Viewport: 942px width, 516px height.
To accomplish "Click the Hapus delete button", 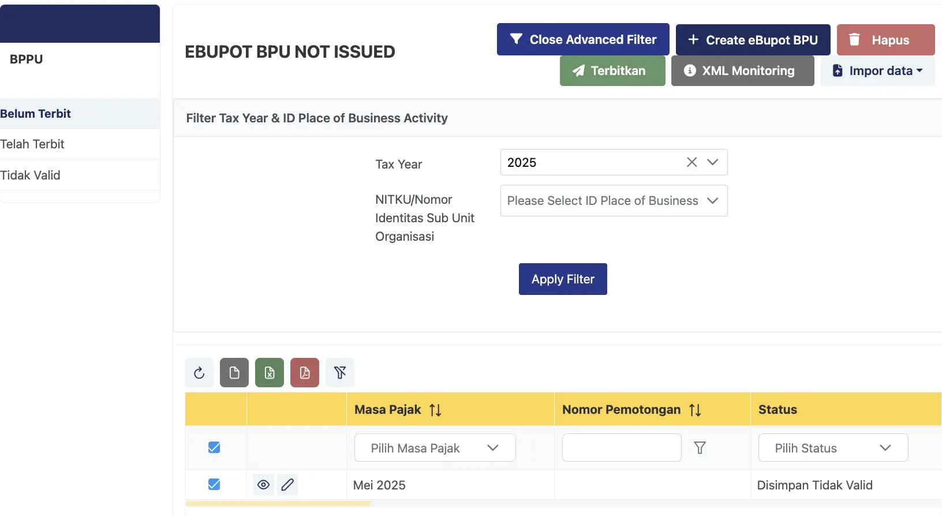I will pyautogui.click(x=886, y=40).
